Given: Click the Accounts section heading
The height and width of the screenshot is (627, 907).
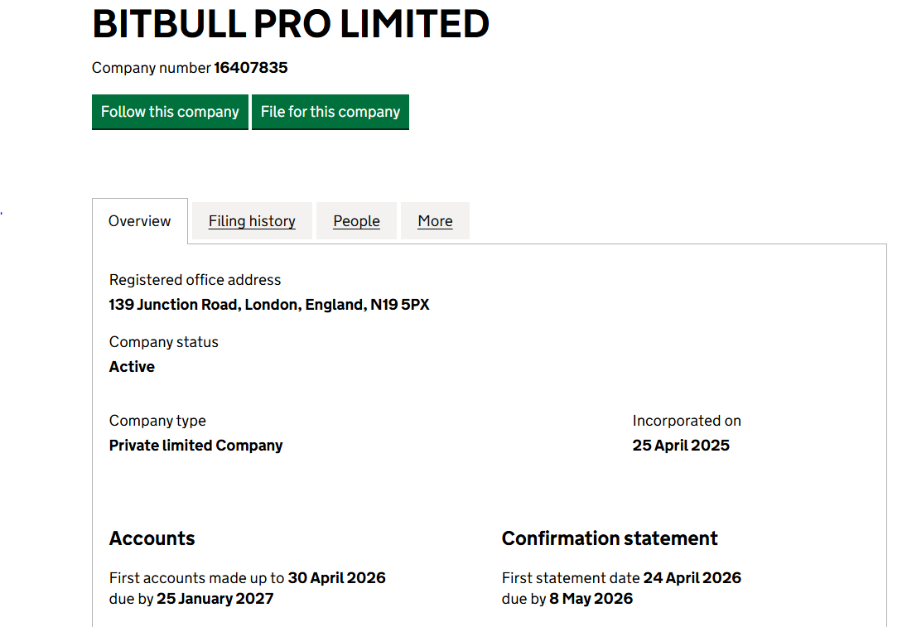Looking at the screenshot, I should pyautogui.click(x=152, y=538).
